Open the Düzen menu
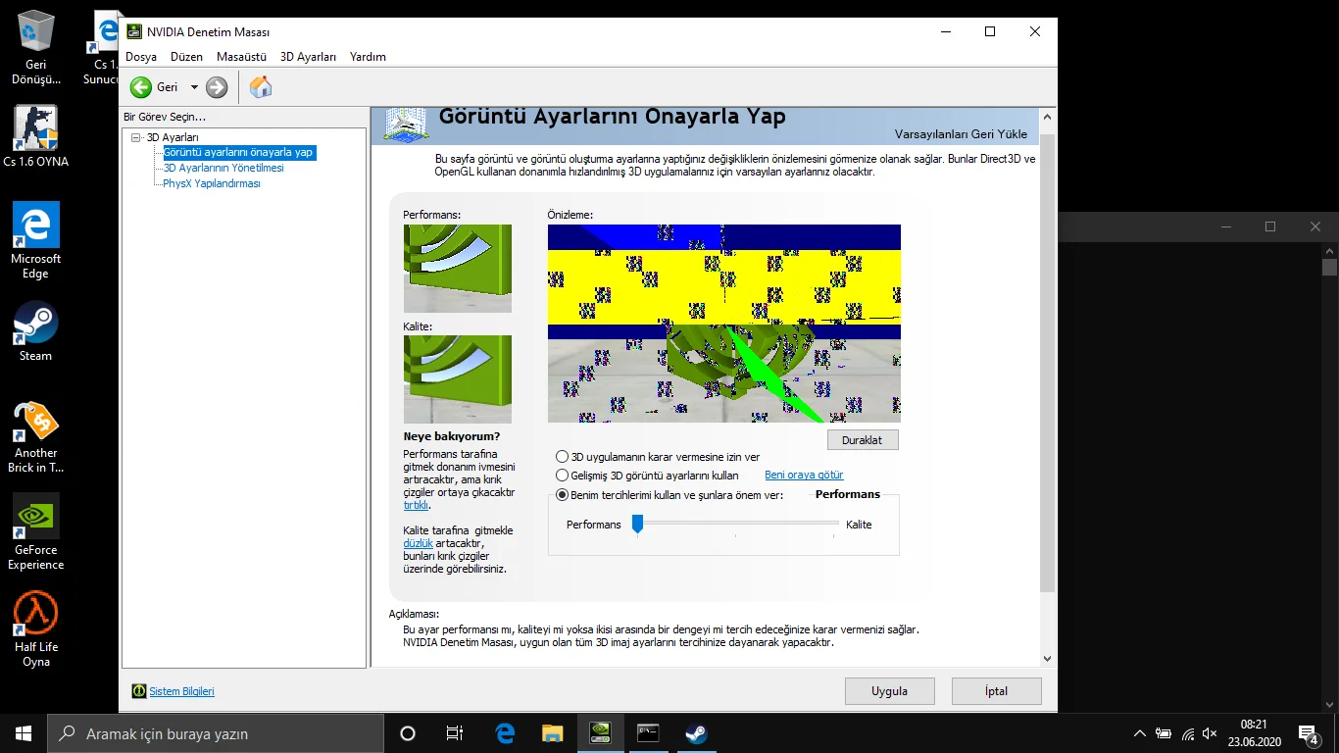Screen dimensions: 1339x753 click(186, 57)
